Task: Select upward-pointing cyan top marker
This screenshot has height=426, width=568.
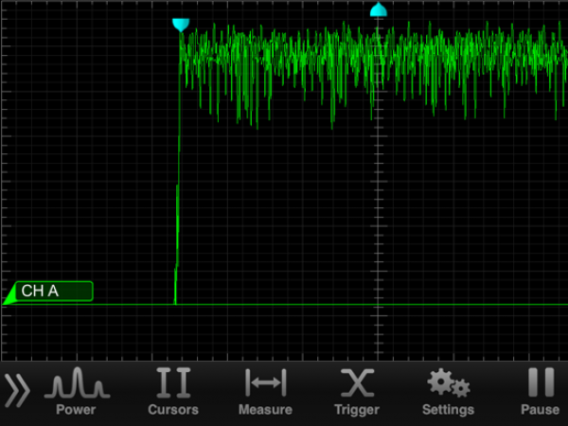Action: click(379, 9)
